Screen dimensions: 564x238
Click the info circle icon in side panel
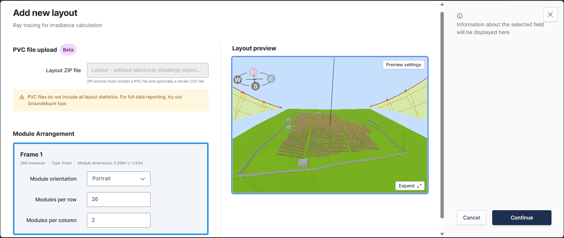tap(460, 16)
